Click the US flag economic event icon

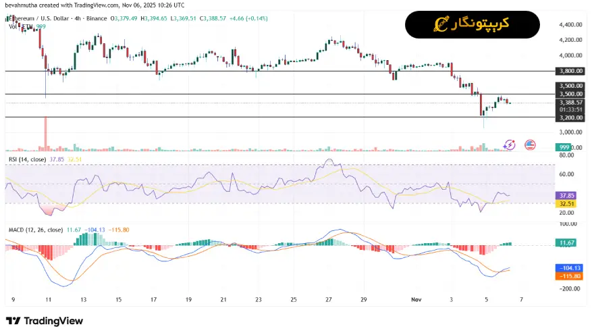click(x=530, y=145)
